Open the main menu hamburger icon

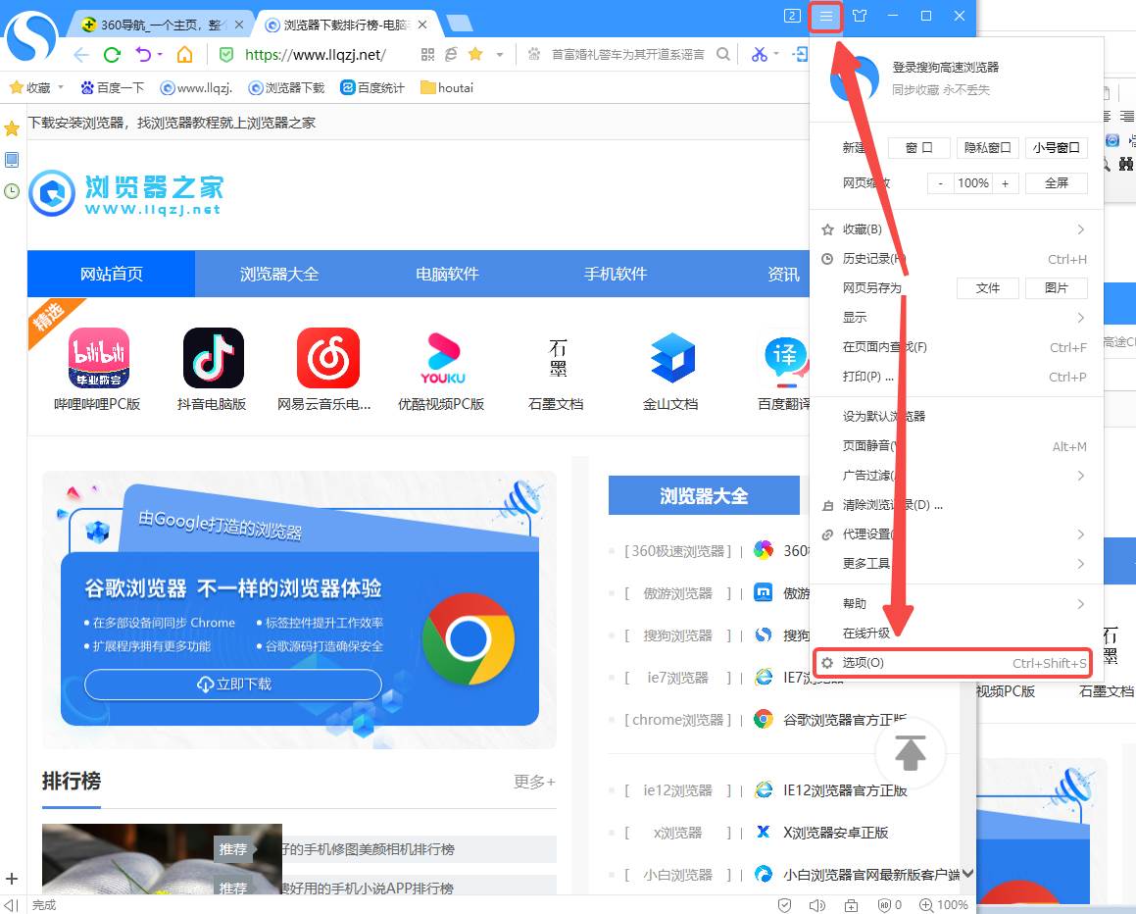(x=825, y=16)
